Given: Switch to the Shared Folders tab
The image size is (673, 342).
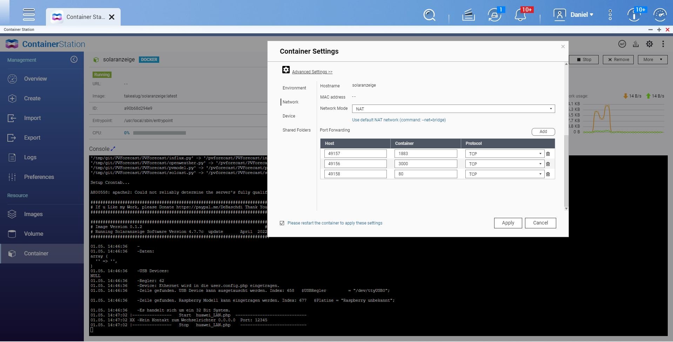Looking at the screenshot, I should 296,130.
